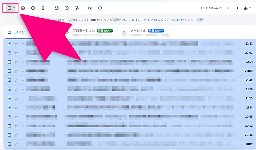Viewport: 256px width, 150px height.
Task: Open the input tools あ dropdown
Action: pyautogui.click(x=247, y=8)
